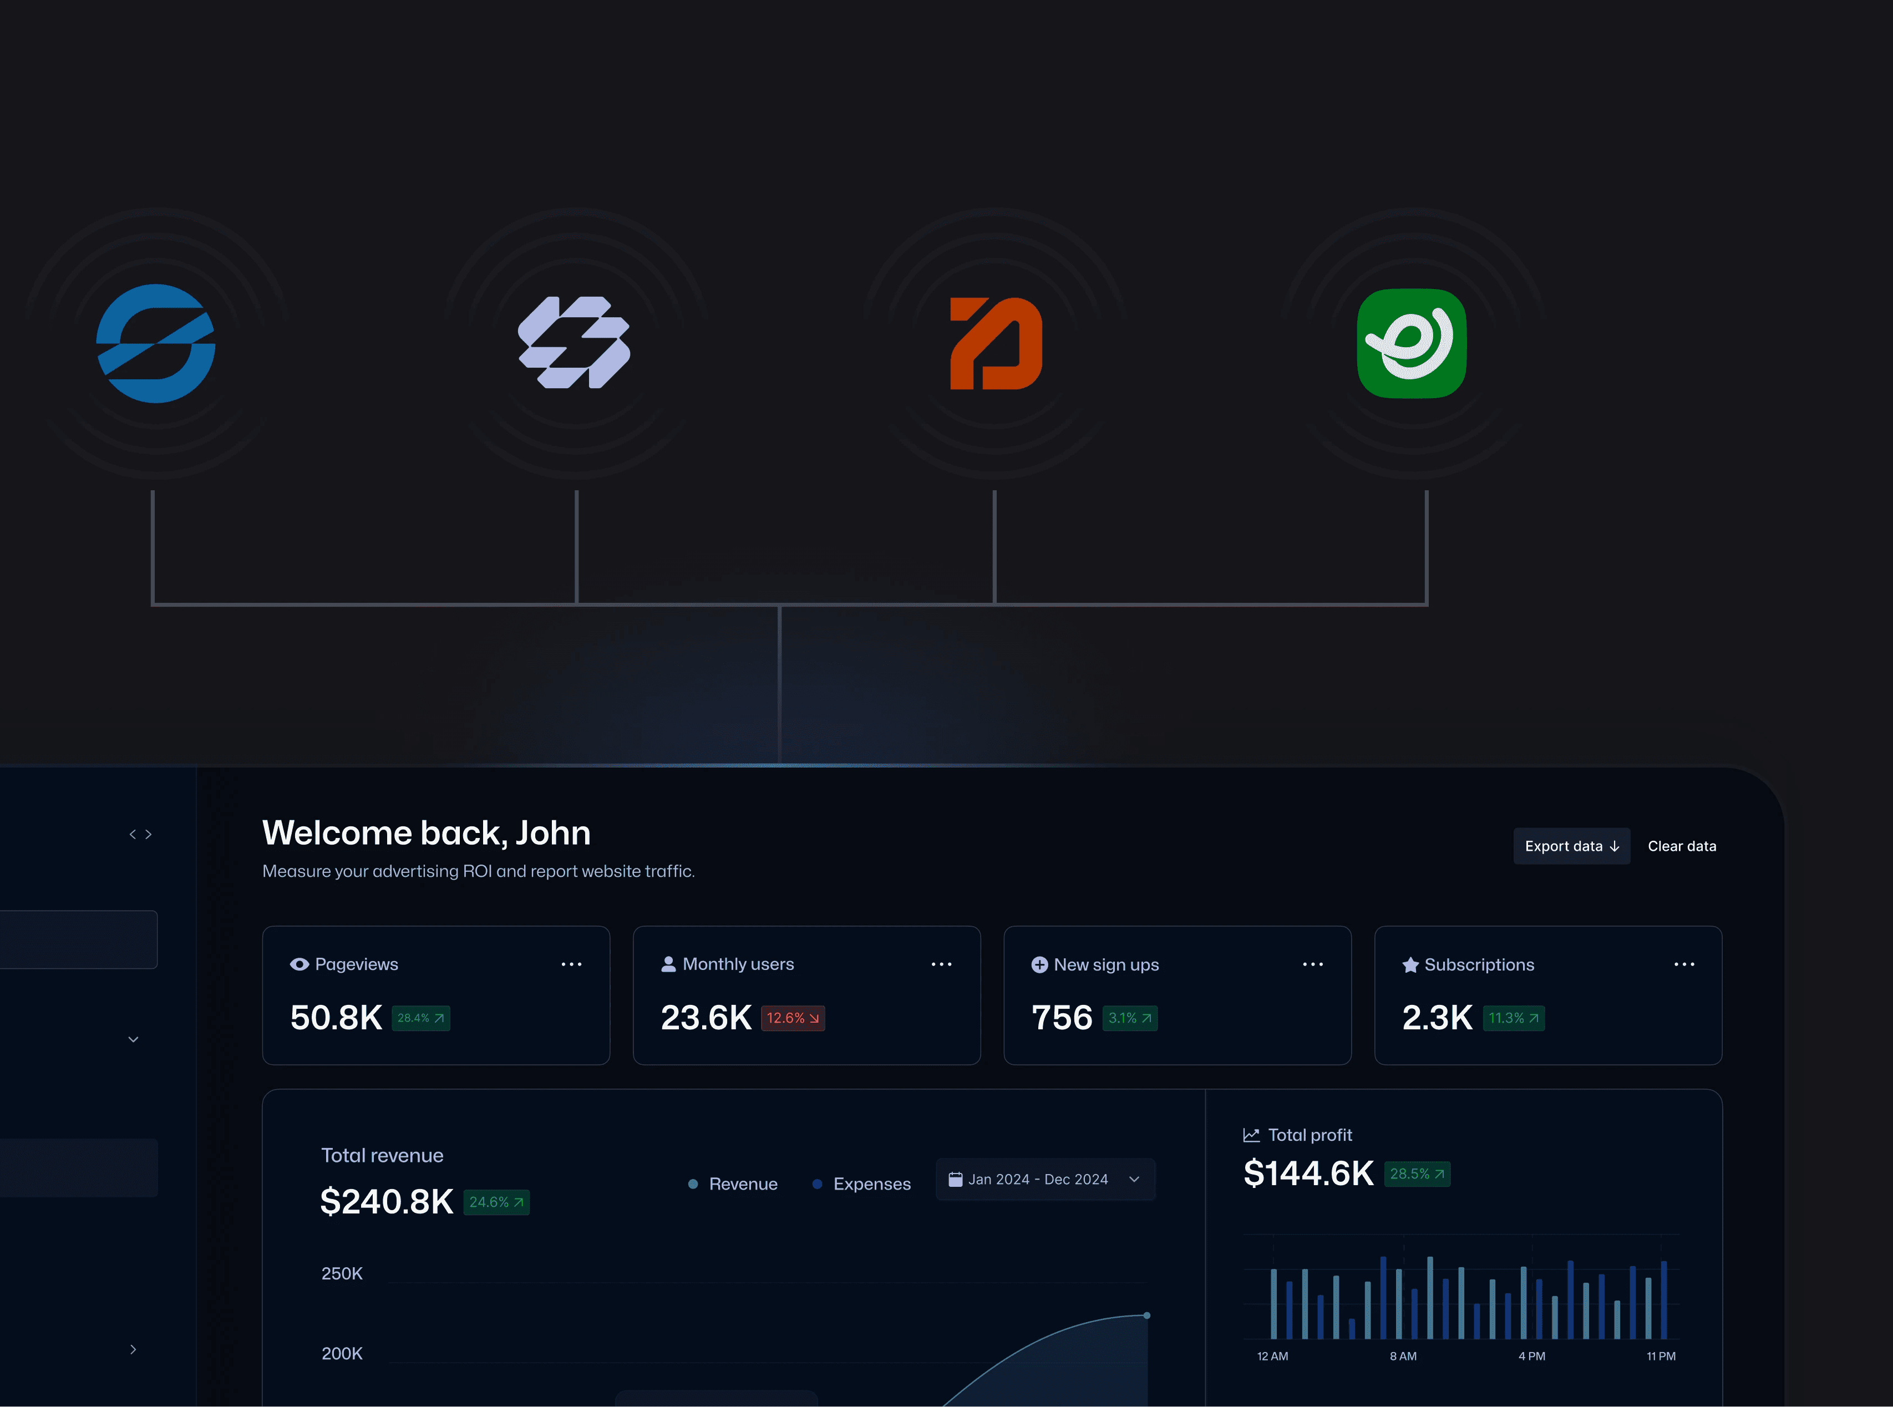Toggle the Revenue series legend dot
1893x1407 pixels.
click(693, 1184)
